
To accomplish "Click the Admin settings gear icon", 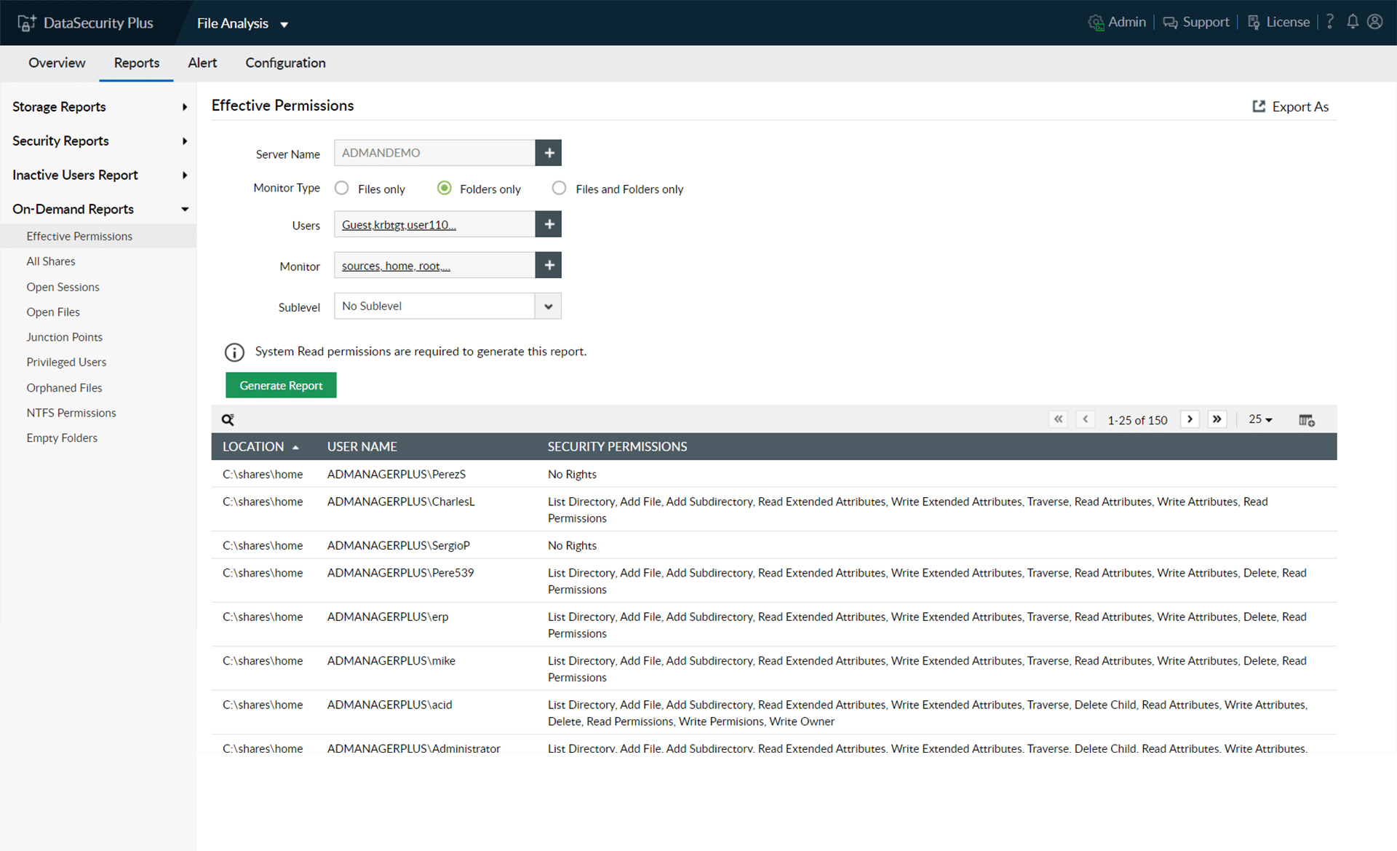I will 1096,22.
